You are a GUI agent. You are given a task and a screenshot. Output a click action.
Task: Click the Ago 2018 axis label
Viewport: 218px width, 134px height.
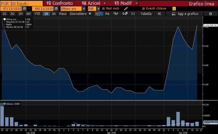[x=111, y=133]
